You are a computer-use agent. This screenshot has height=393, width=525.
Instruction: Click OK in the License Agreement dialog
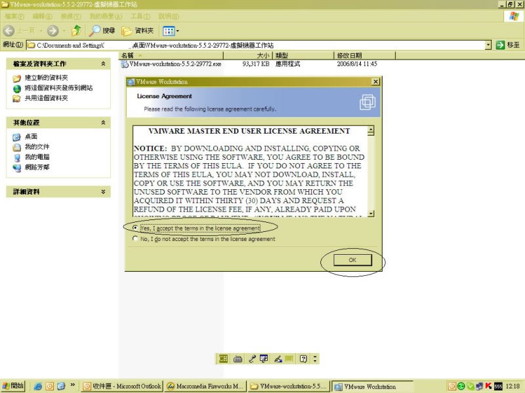[x=352, y=260]
